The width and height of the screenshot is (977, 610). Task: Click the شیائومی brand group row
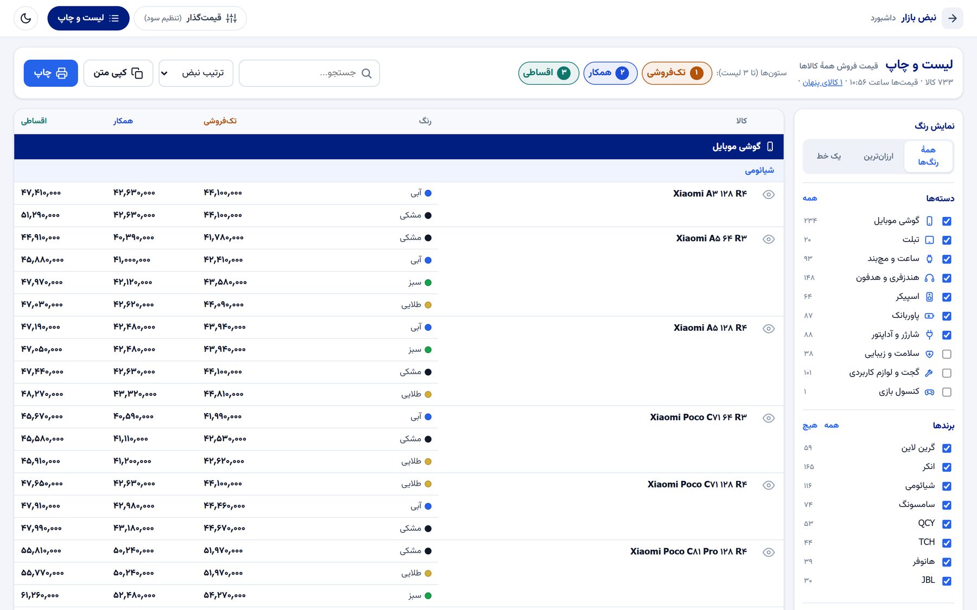399,171
